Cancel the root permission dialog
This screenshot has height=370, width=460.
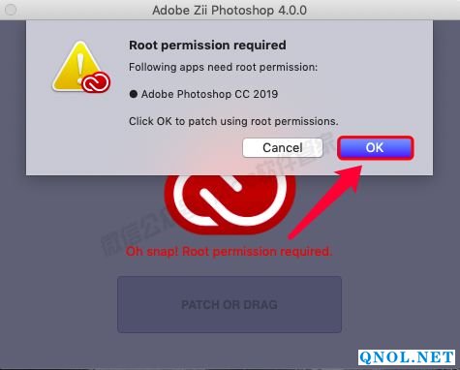point(283,148)
